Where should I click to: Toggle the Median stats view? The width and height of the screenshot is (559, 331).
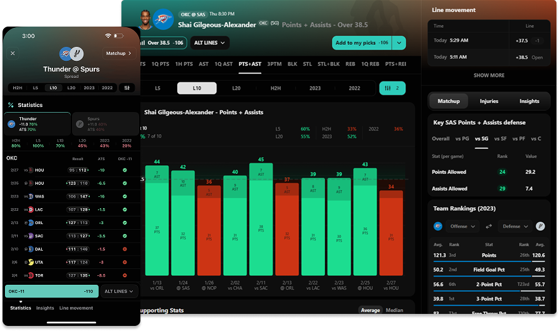click(395, 310)
